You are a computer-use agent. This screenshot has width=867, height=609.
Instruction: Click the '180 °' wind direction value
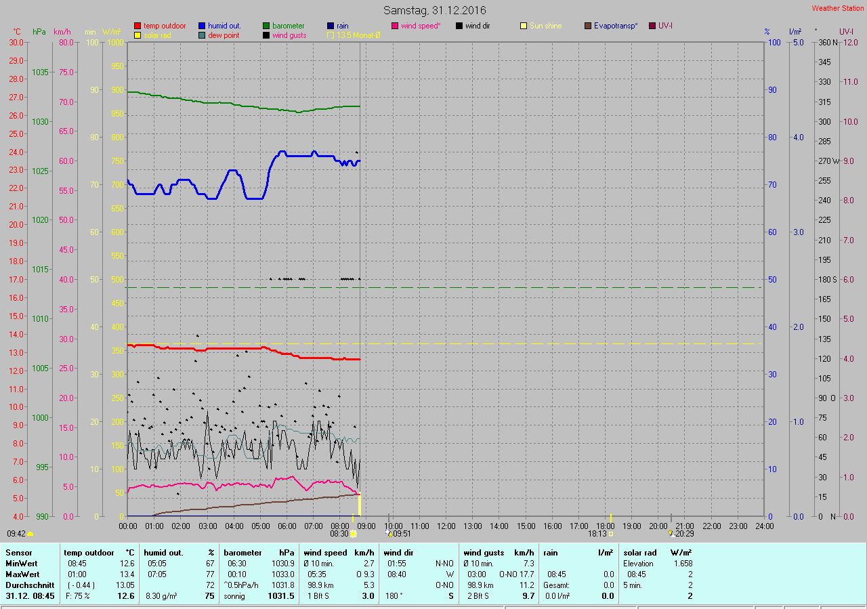[x=396, y=596]
